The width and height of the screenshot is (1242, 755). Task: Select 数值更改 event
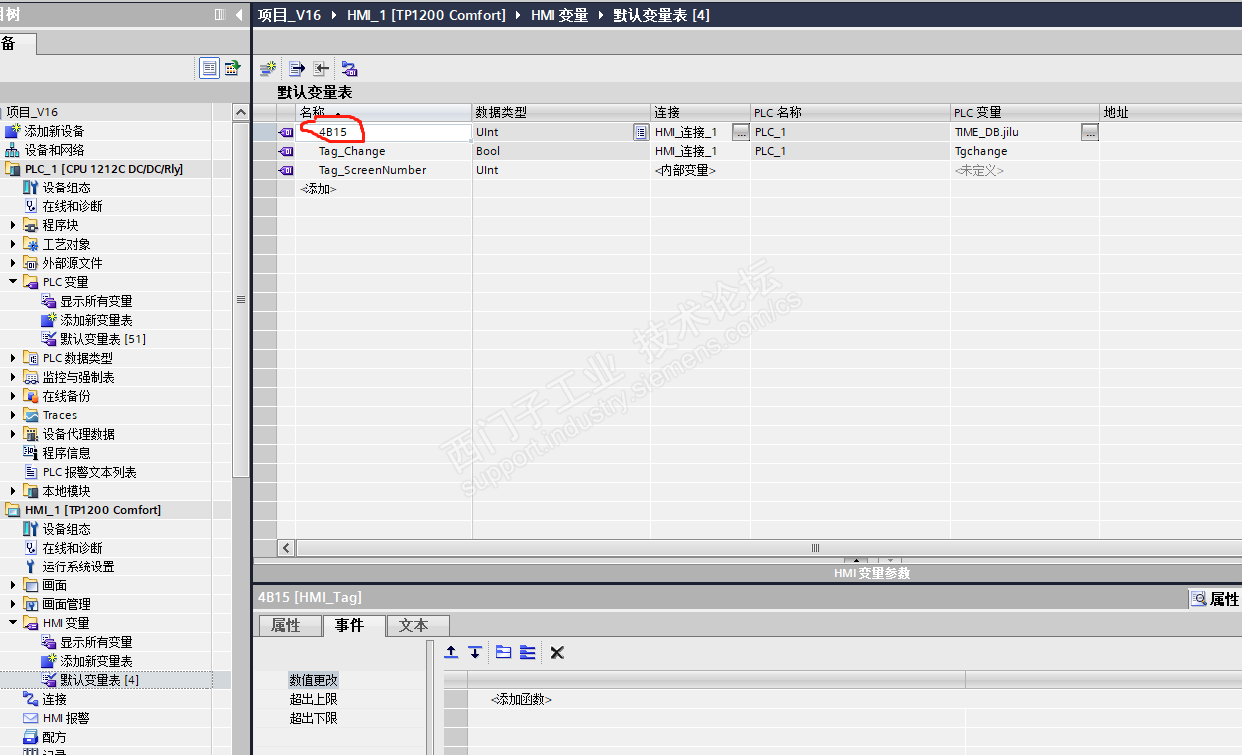tap(313, 680)
